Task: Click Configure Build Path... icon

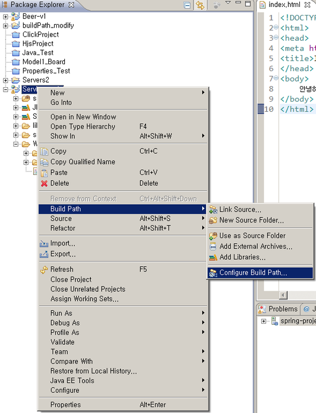Action: 213,273
